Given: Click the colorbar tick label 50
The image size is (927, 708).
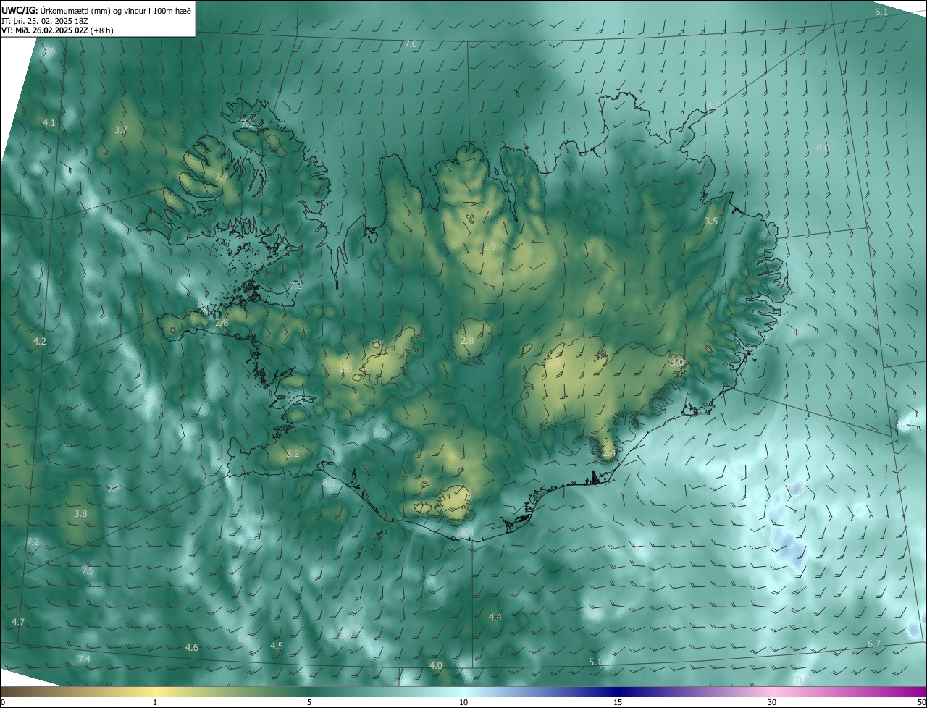Looking at the screenshot, I should click(x=921, y=703).
